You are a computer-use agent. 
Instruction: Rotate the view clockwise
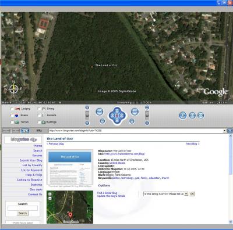(x=135, y=112)
